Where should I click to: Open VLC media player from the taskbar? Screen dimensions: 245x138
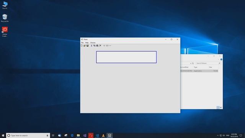point(103,135)
